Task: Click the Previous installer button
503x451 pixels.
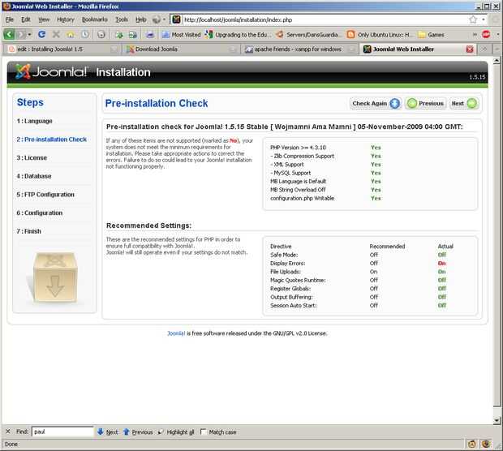Action: [x=425, y=103]
